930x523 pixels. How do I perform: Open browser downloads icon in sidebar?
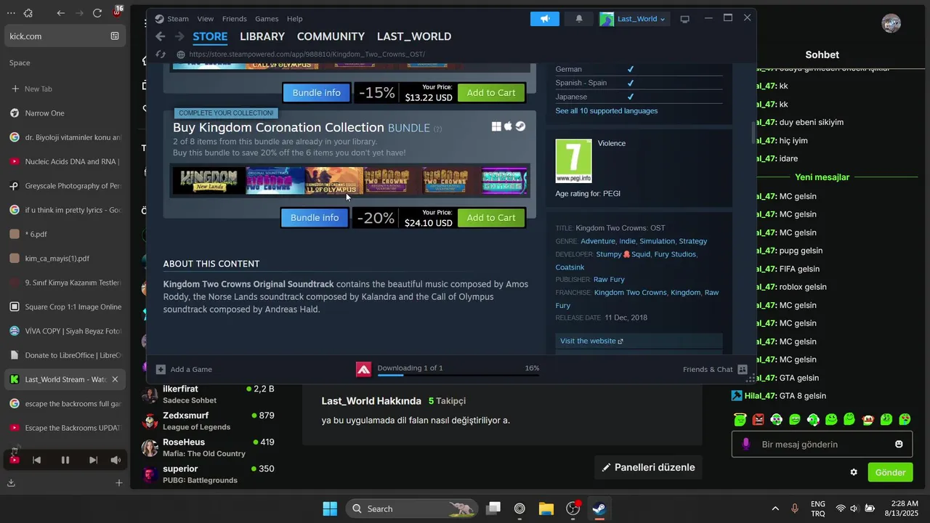[11, 482]
